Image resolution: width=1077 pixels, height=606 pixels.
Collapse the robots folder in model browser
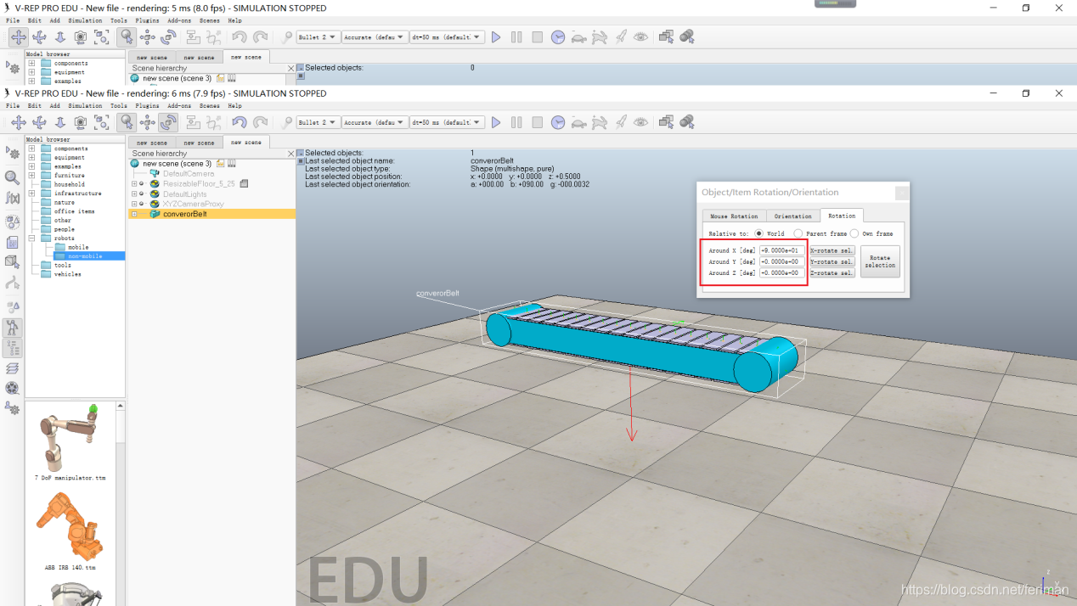31,238
